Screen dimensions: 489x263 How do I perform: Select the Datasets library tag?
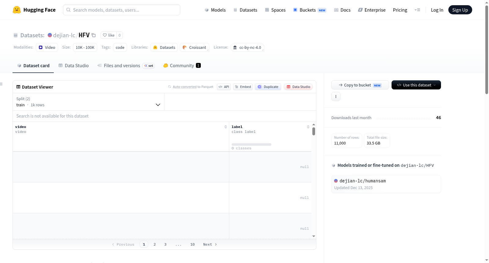[164, 47]
